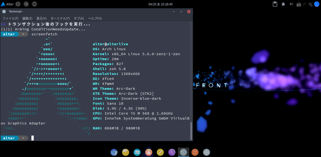The image size is (321, 157).
Task: Open the text editor pencil dock icon
Action: 160,152
